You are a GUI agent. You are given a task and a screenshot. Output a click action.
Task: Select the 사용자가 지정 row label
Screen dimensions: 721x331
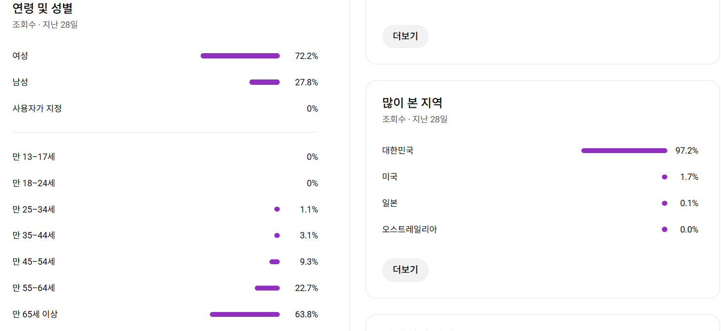pos(37,109)
